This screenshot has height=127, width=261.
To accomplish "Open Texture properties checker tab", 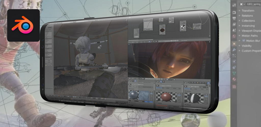I will (x=234, y=86).
